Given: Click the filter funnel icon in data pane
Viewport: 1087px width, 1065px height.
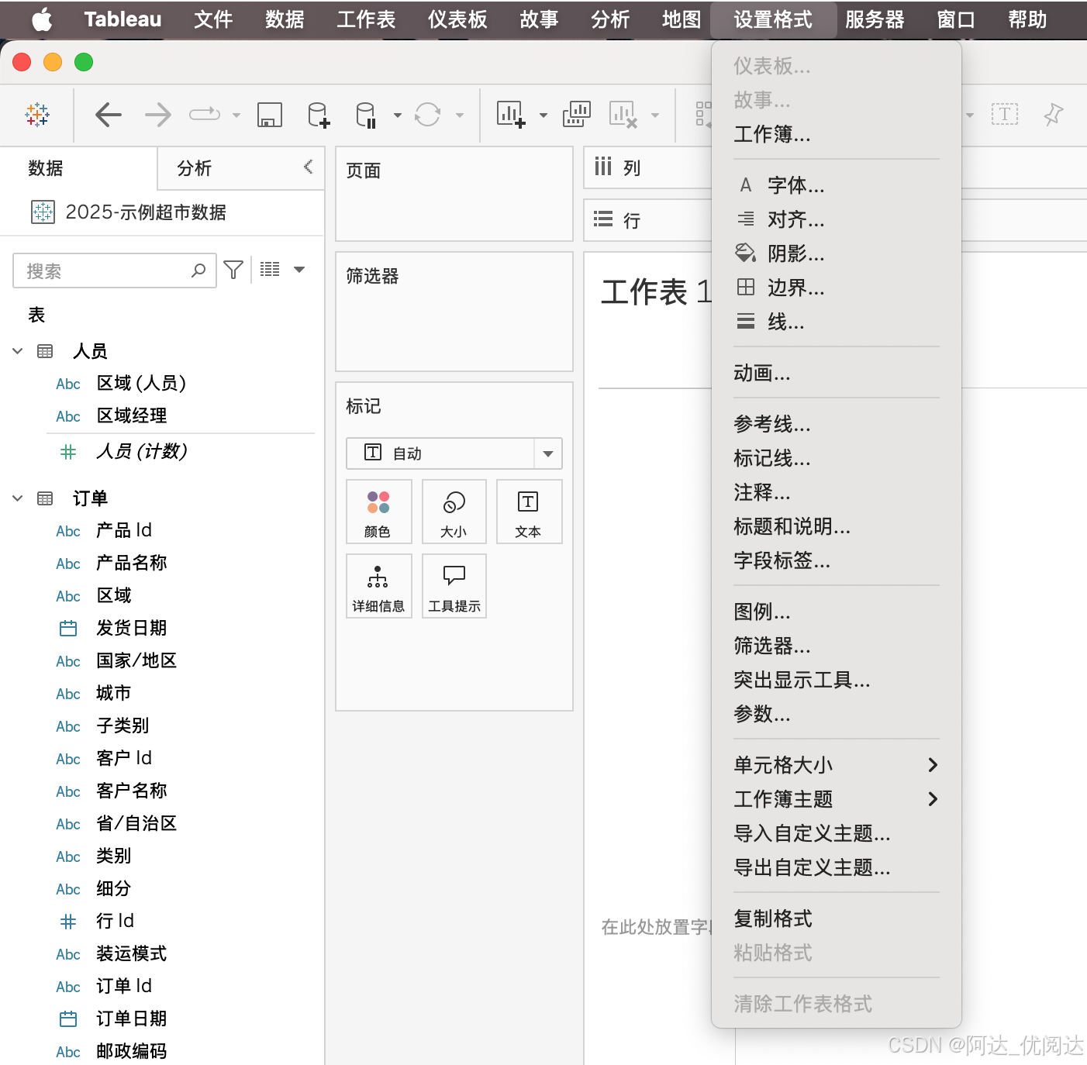Looking at the screenshot, I should coord(233,270).
